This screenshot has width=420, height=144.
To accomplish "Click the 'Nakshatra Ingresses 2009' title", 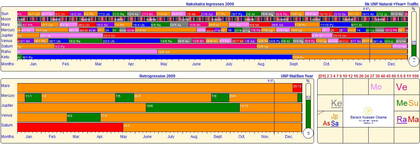I will tap(210, 4).
